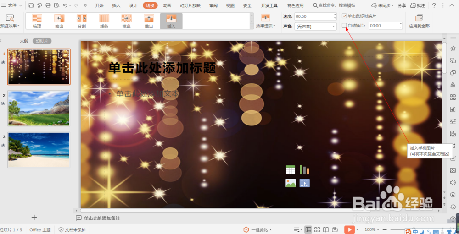Open the 效果选项 effect options dropdown
459x234 pixels.
(x=266, y=22)
